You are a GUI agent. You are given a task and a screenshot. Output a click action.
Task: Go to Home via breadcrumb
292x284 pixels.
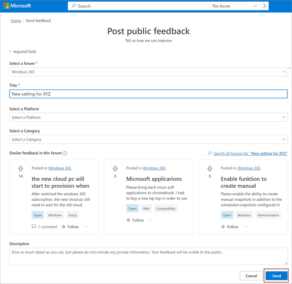pyautogui.click(x=16, y=20)
